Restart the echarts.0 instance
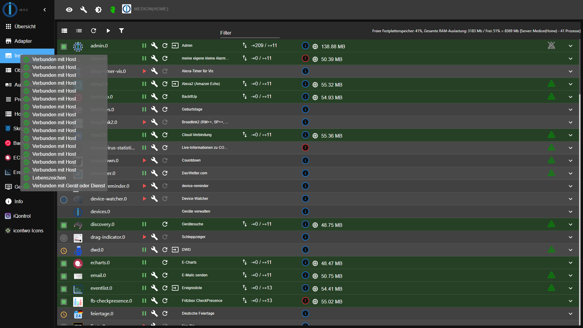Screen dimensions: 583x328 click(165, 262)
